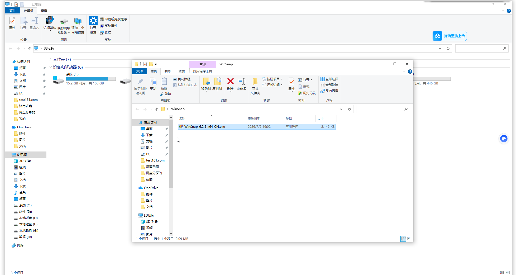The height and width of the screenshot is (275, 517).
Task: Click Edit (编辑) in WinSnap ribbon
Action: [x=304, y=87]
